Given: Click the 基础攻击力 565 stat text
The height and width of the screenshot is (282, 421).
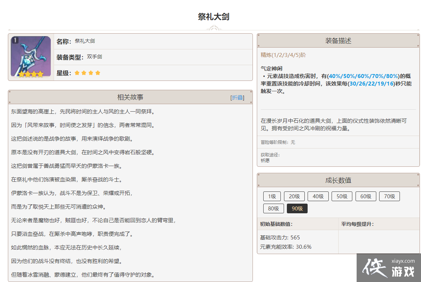Looking at the screenshot, I should coord(280,238).
